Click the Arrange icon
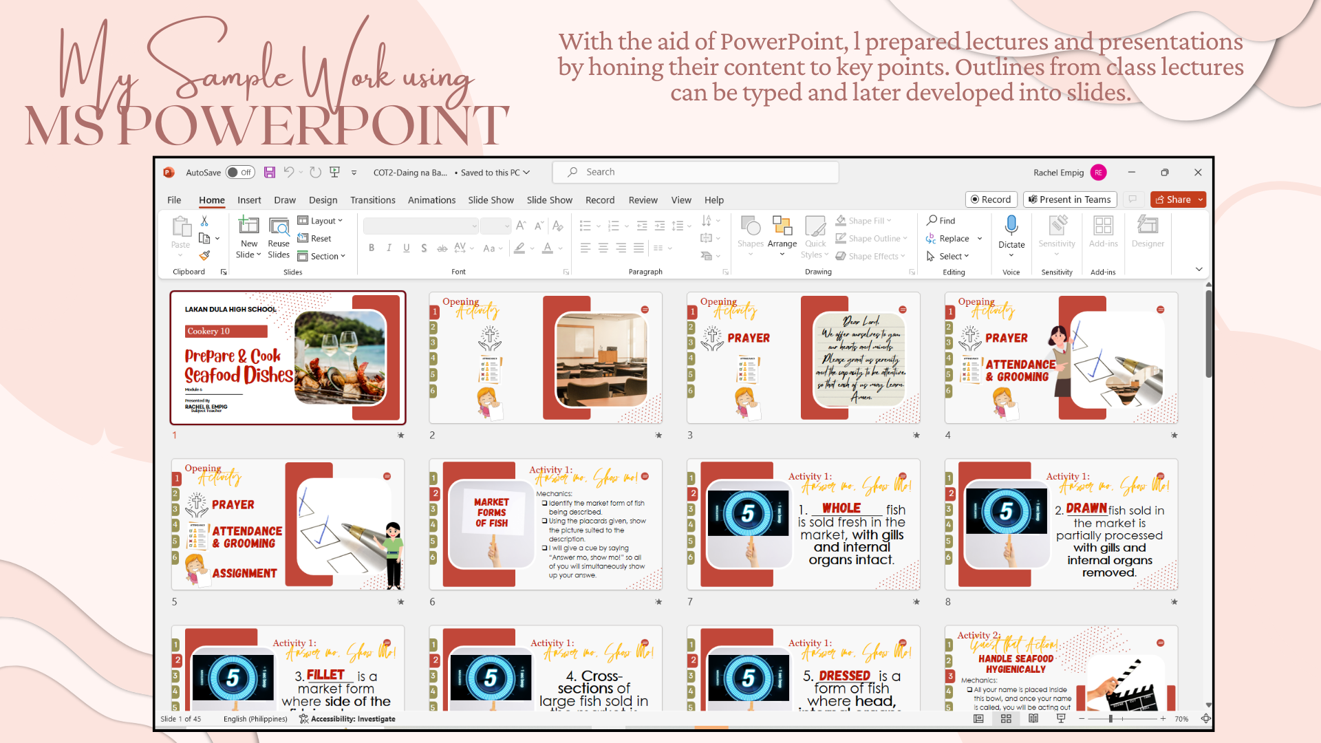The height and width of the screenshot is (743, 1321). point(782,226)
